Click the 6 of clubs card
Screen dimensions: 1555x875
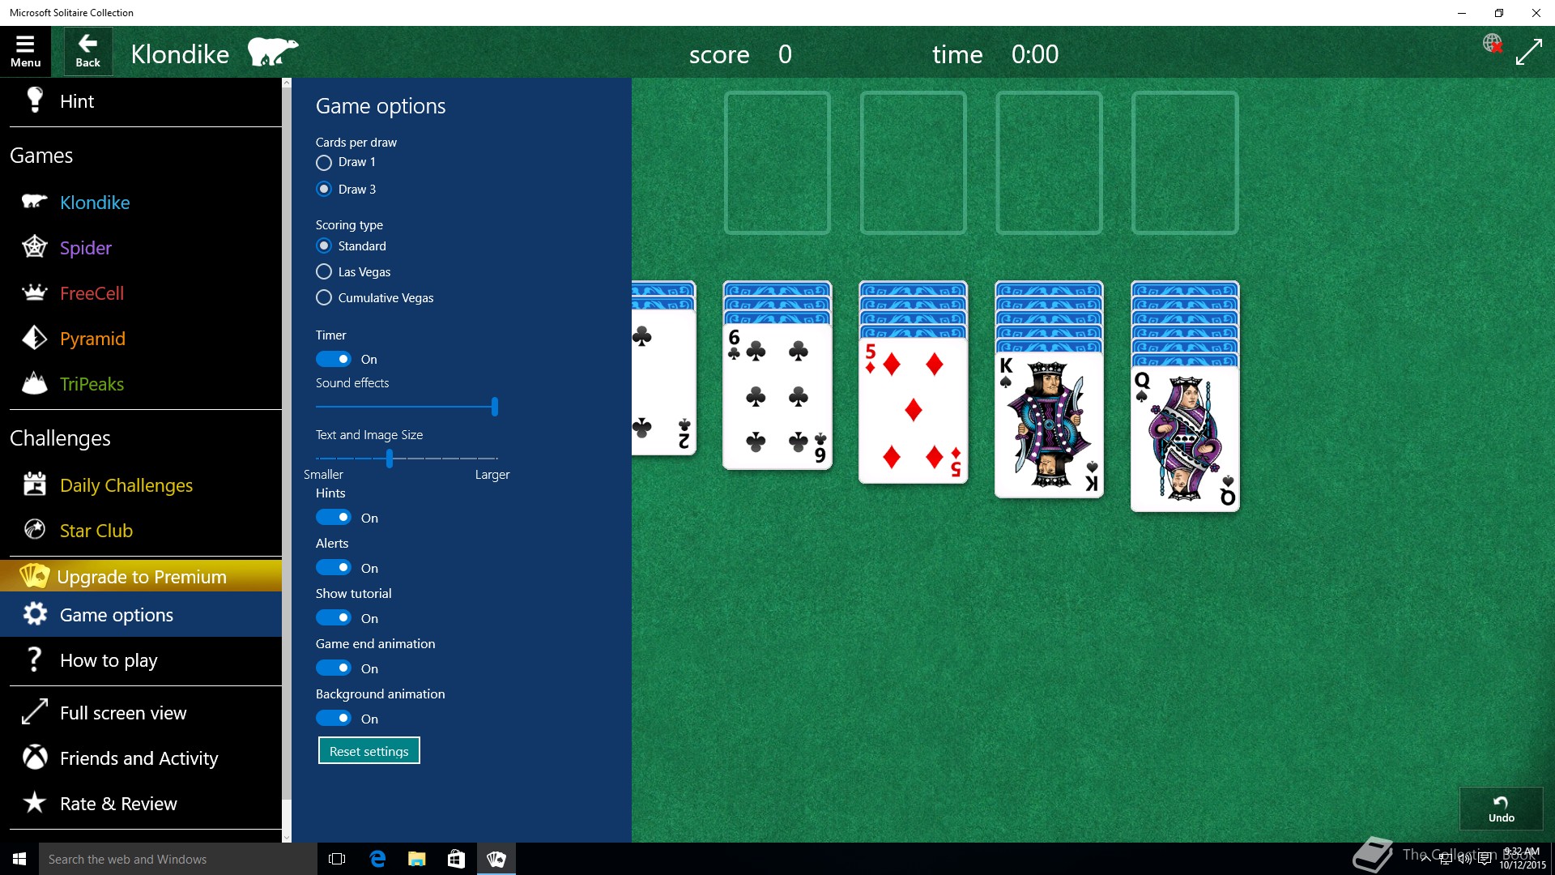[x=777, y=396]
